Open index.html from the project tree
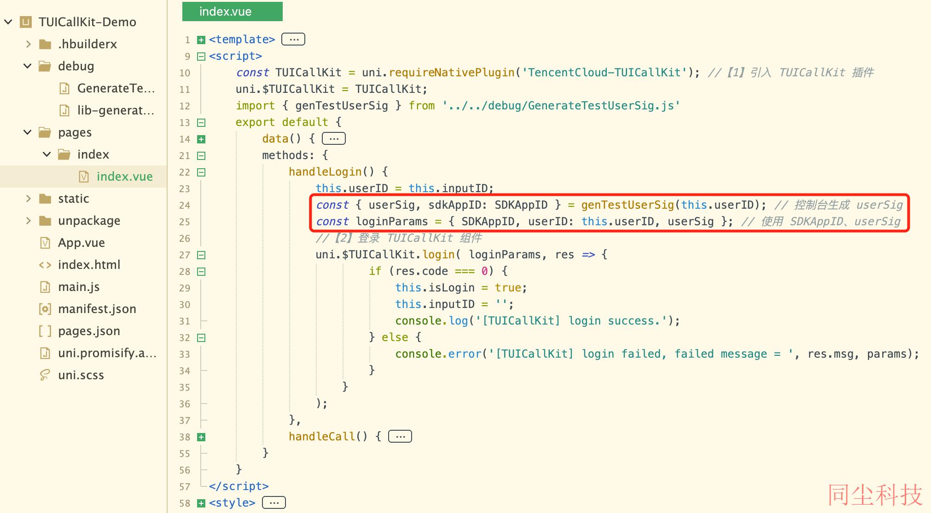The width and height of the screenshot is (931, 513). click(x=89, y=265)
